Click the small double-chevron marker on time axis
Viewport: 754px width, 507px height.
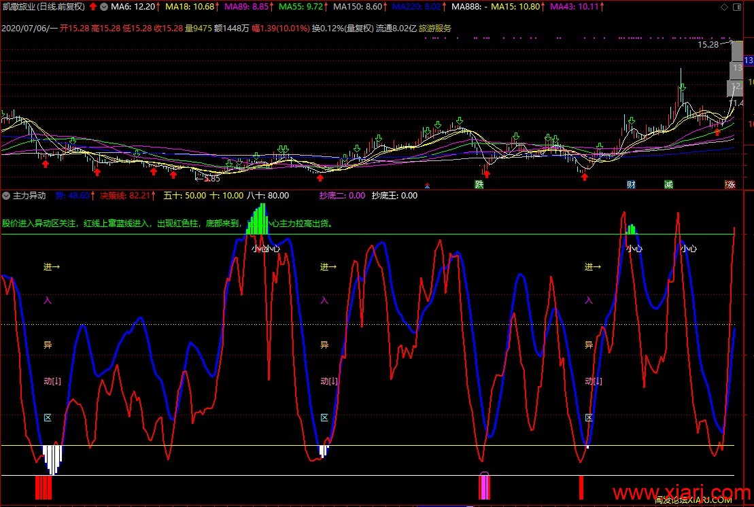[427, 186]
